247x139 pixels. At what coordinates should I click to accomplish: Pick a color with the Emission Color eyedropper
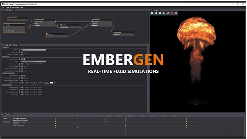[x=55, y=83]
